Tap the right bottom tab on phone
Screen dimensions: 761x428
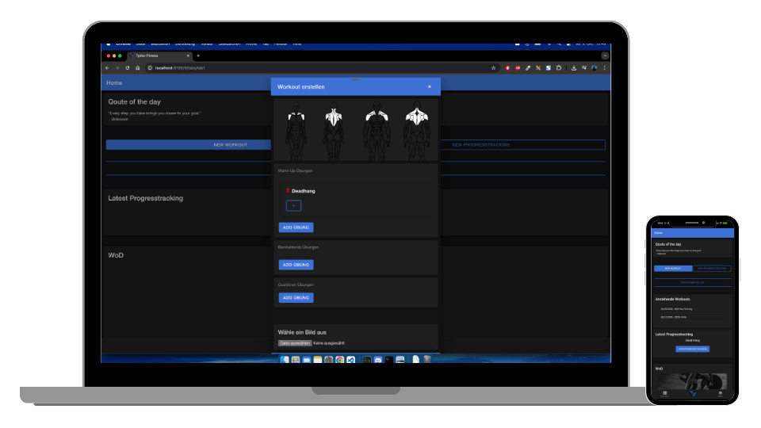tap(721, 394)
